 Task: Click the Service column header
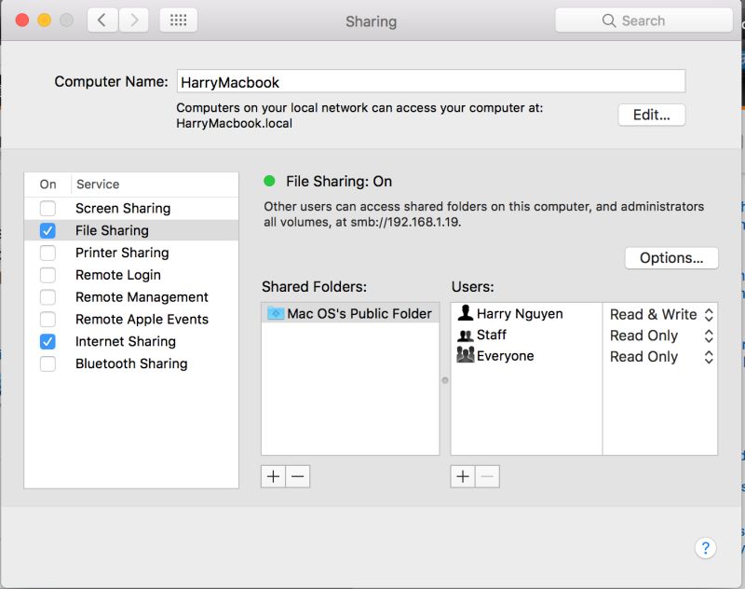[98, 184]
